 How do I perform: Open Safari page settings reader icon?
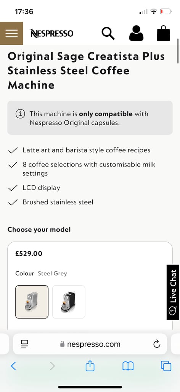click(x=24, y=344)
